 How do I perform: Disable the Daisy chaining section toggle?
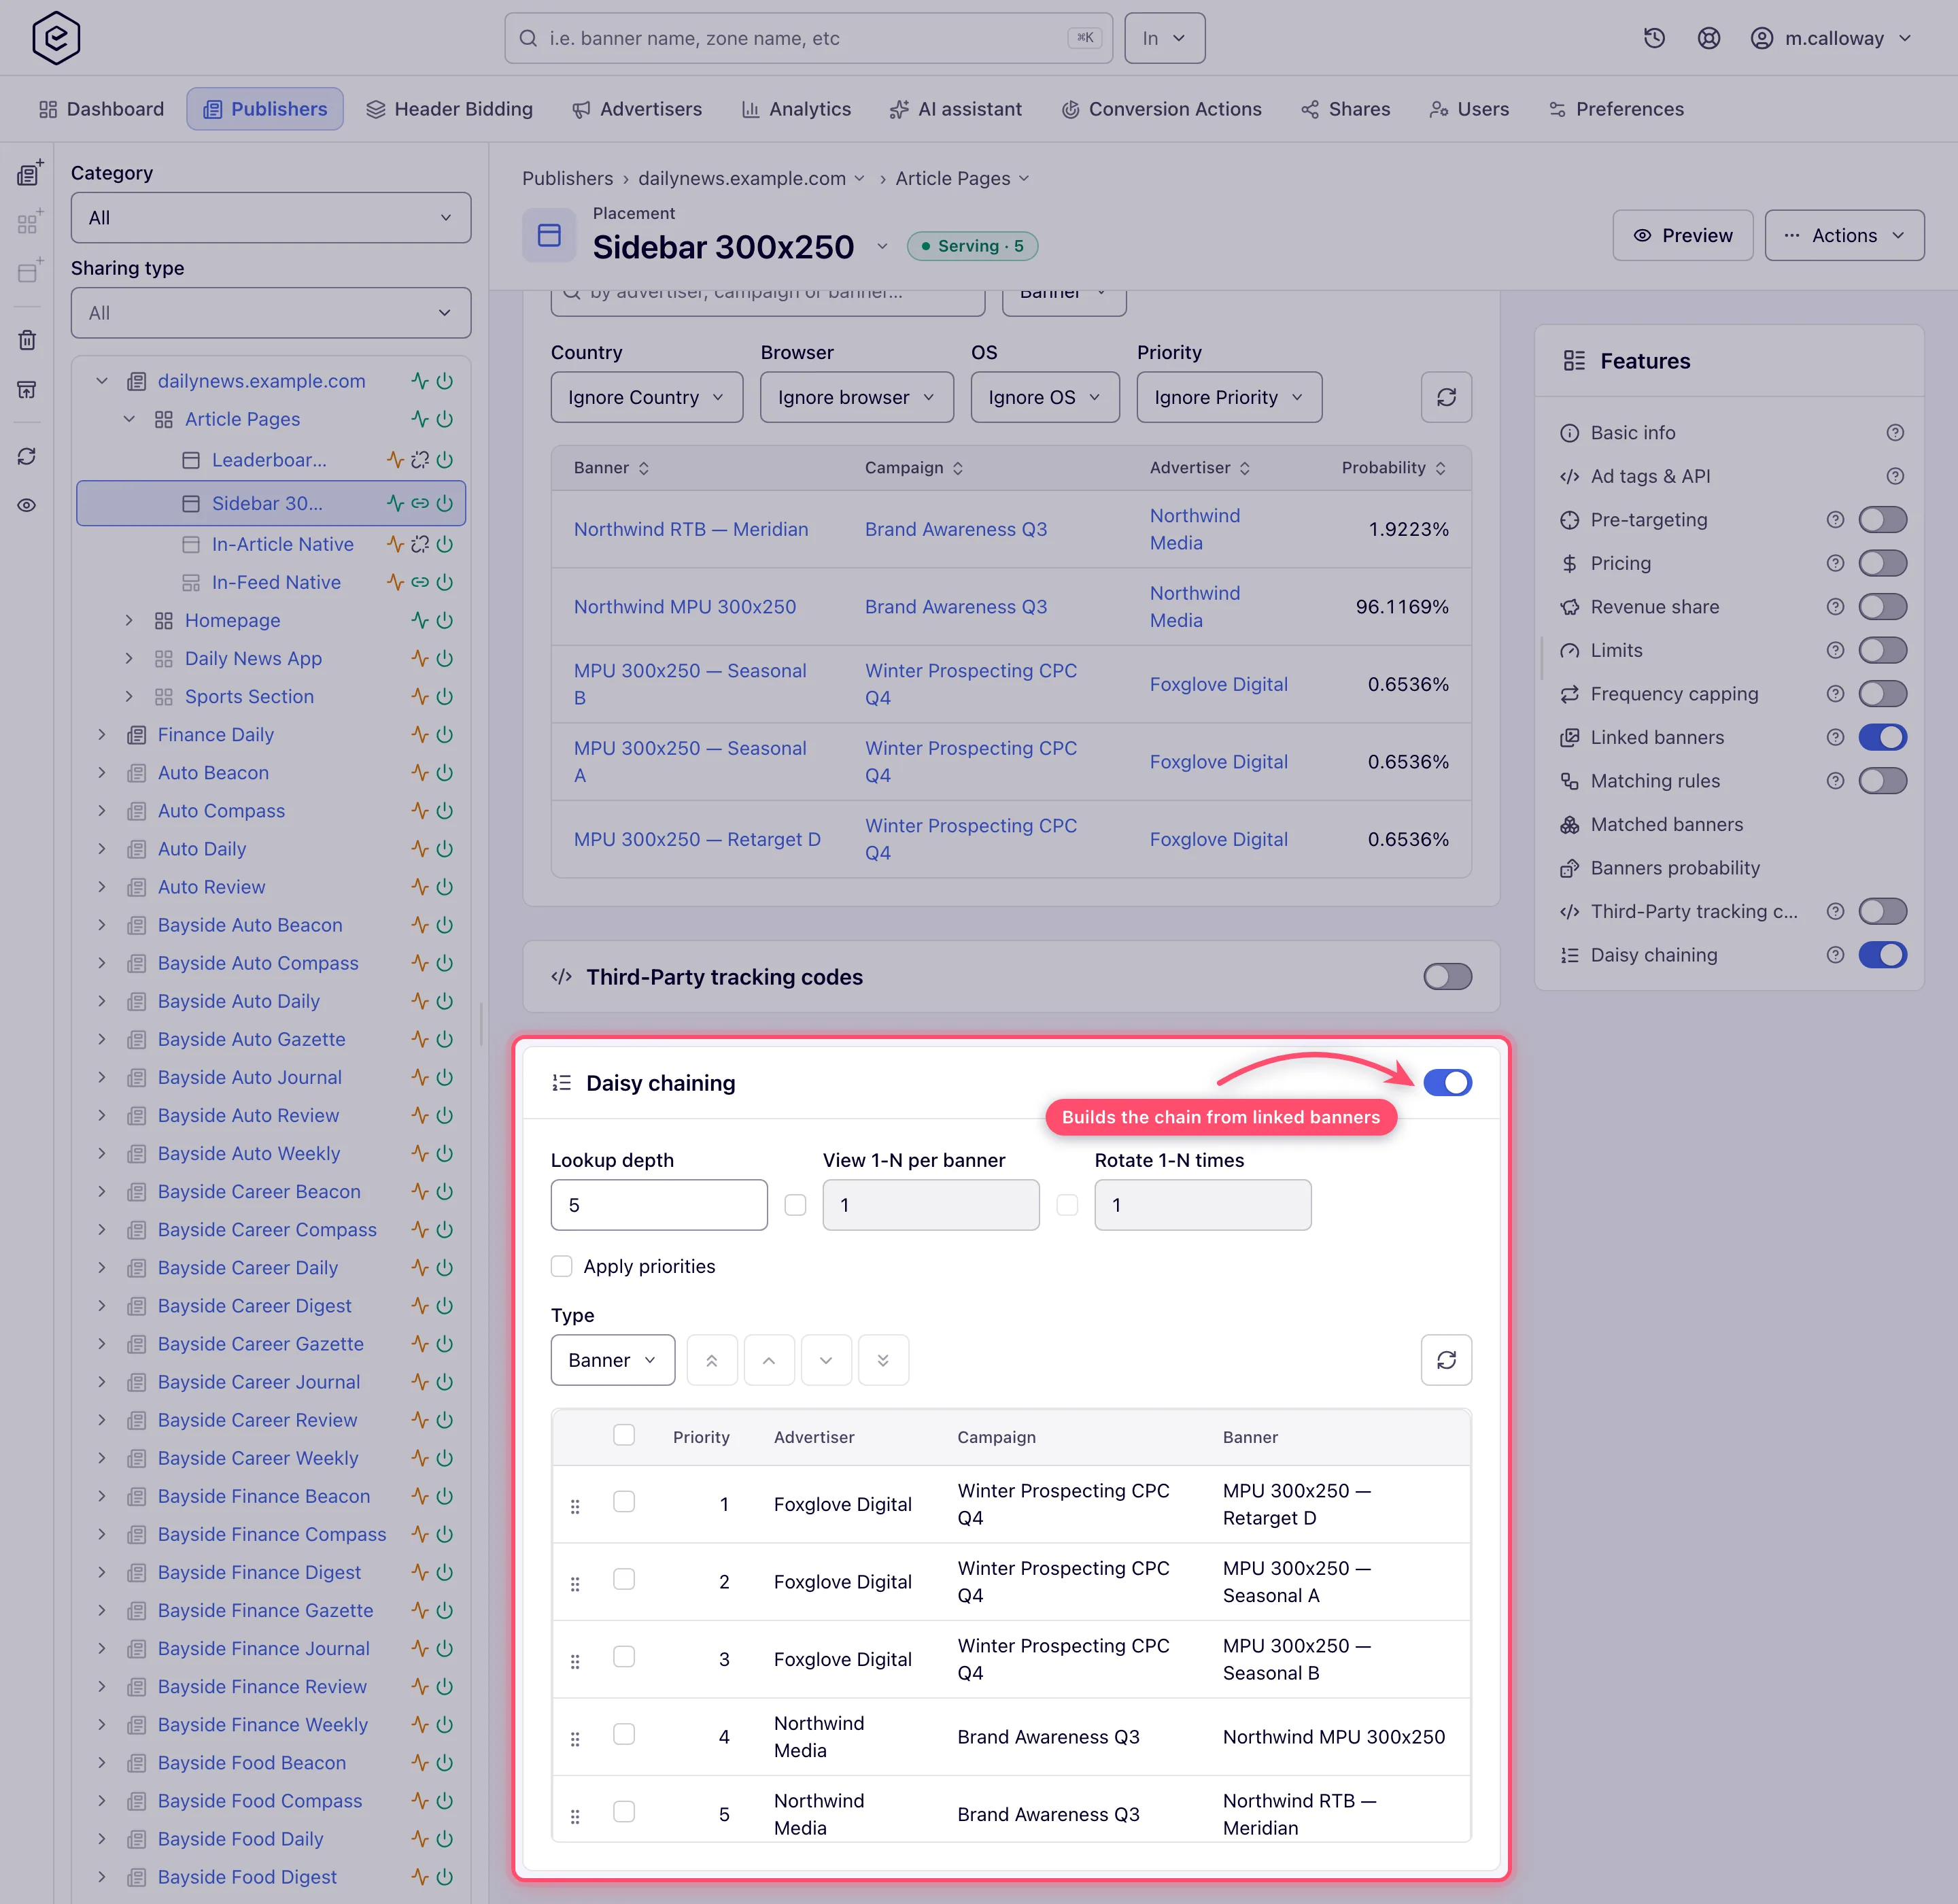[1447, 1083]
